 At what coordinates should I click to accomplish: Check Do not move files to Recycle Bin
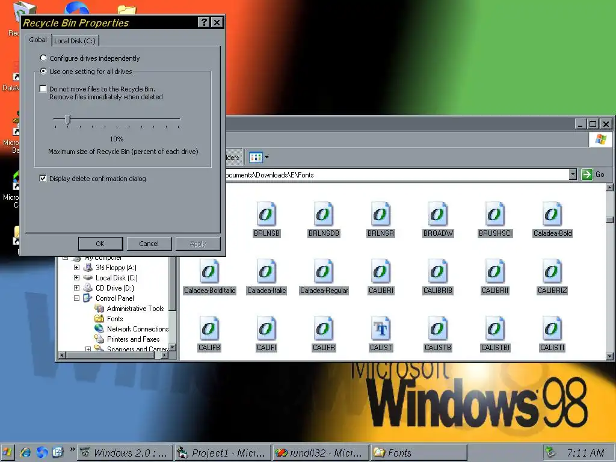(43, 89)
